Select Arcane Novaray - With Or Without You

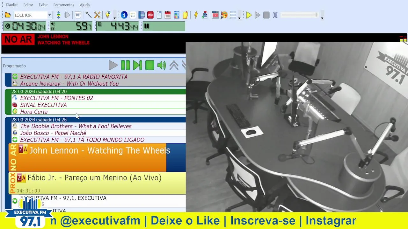(x=98, y=84)
